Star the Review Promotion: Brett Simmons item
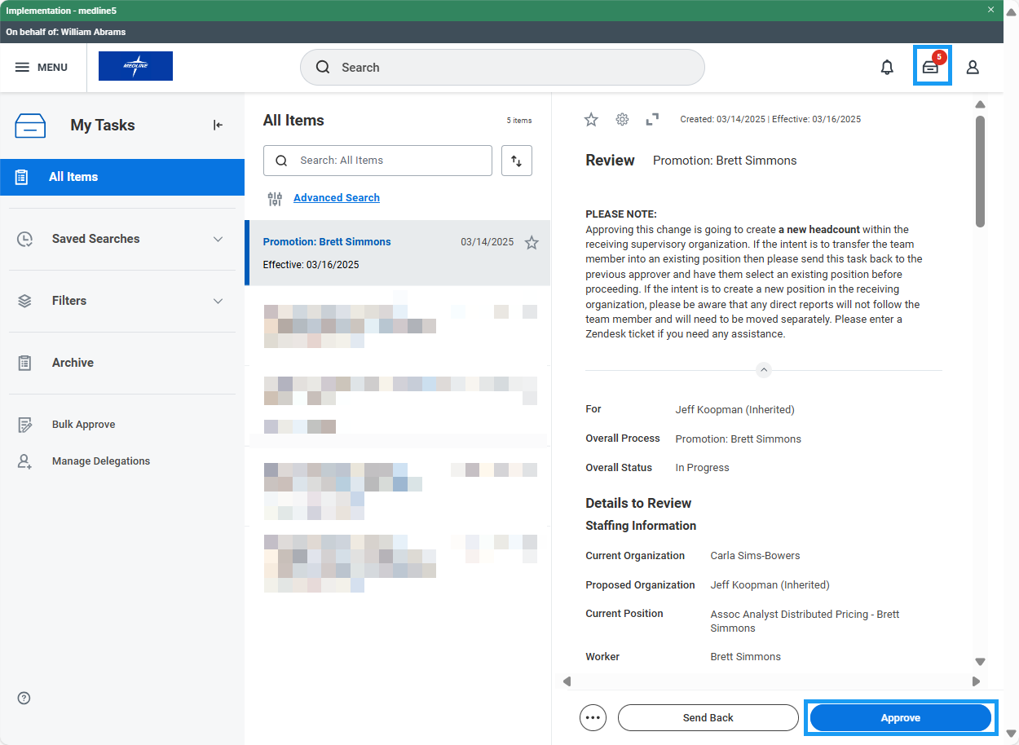 coord(591,119)
